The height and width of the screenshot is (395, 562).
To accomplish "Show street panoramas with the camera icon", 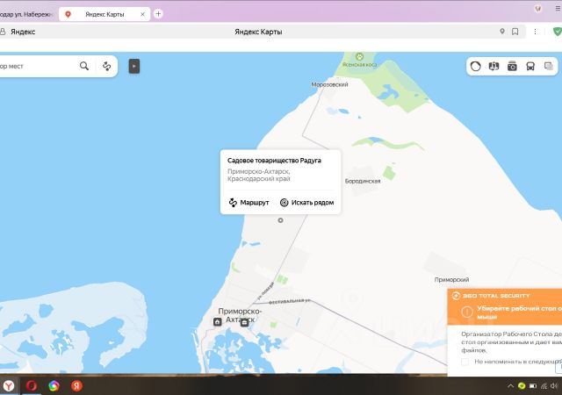I will [512, 67].
